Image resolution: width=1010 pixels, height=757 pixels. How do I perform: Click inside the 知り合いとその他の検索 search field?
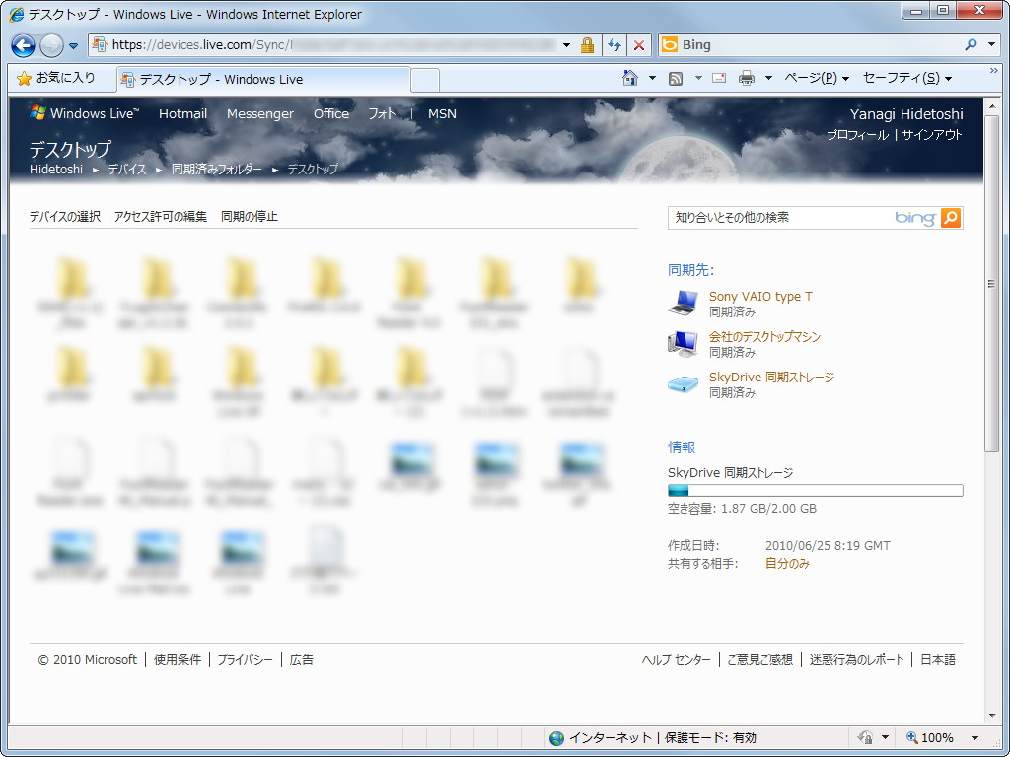(x=769, y=218)
